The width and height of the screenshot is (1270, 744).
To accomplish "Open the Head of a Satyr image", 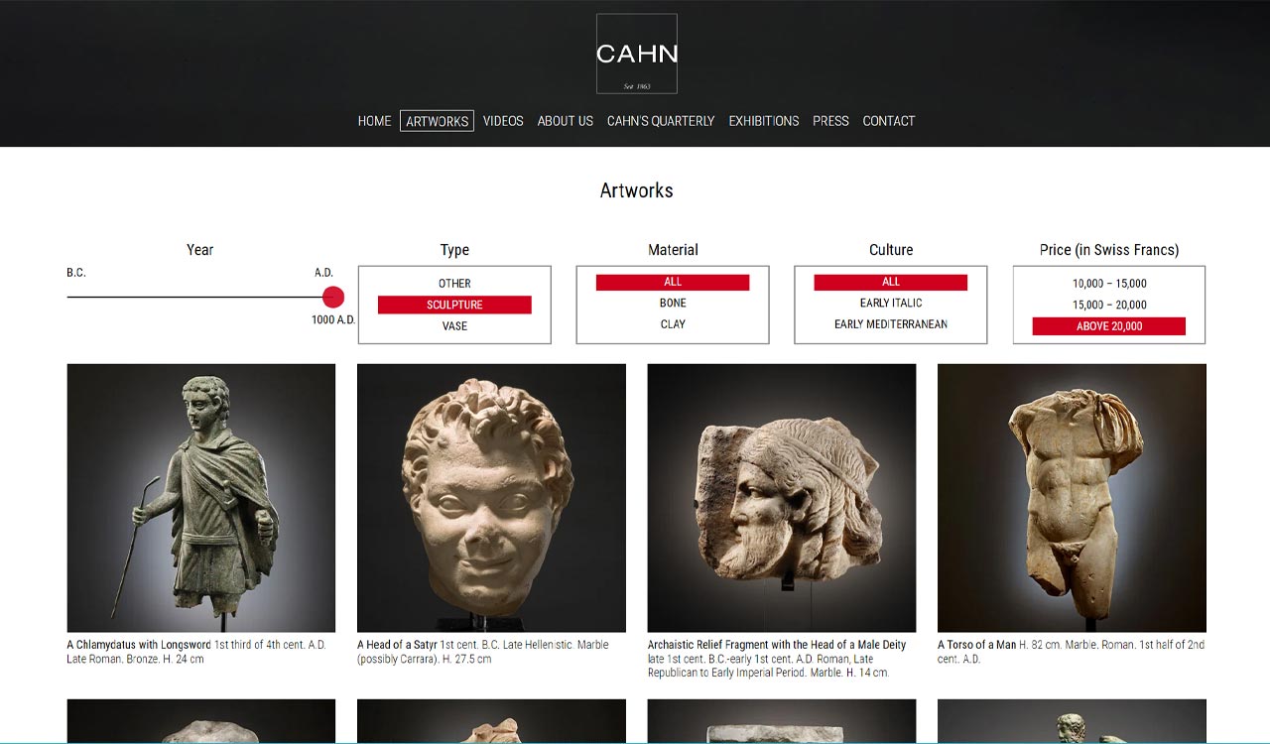I will 491,498.
